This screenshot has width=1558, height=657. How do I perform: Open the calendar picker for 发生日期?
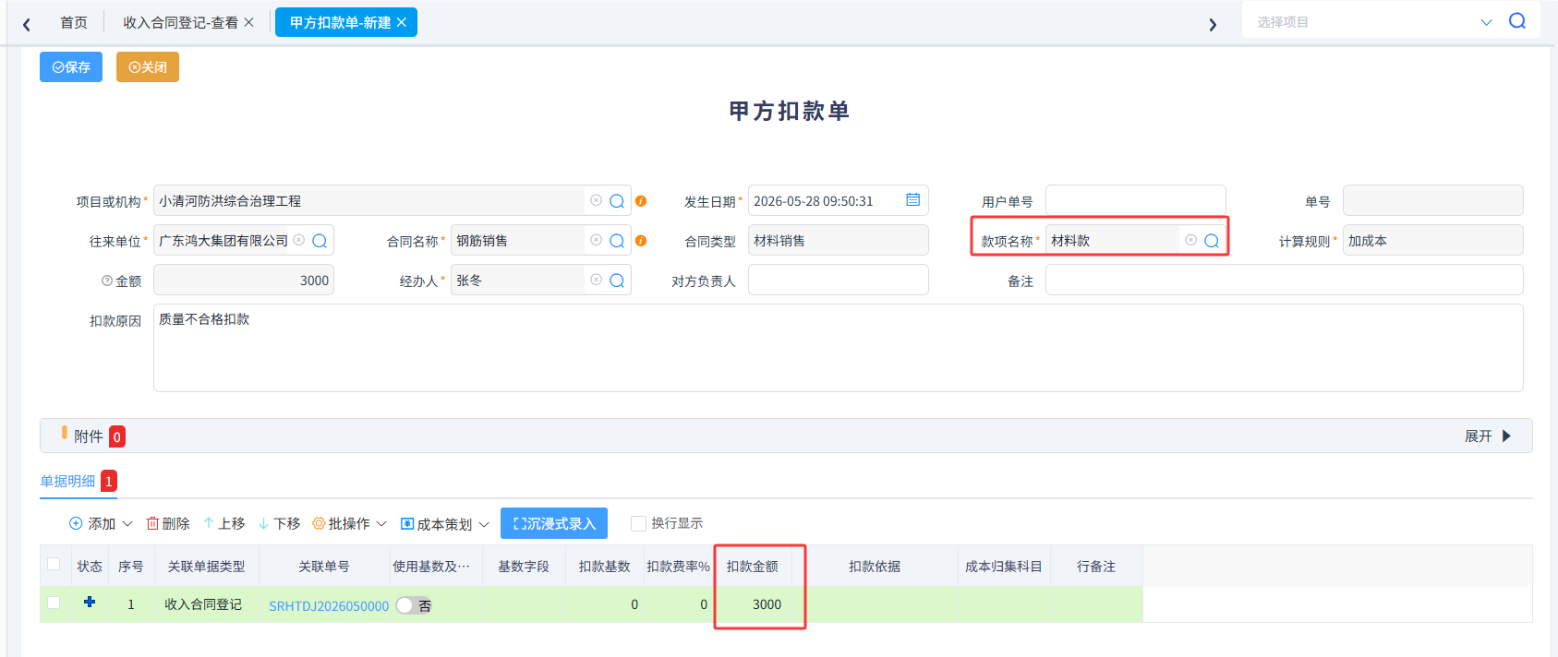(912, 200)
